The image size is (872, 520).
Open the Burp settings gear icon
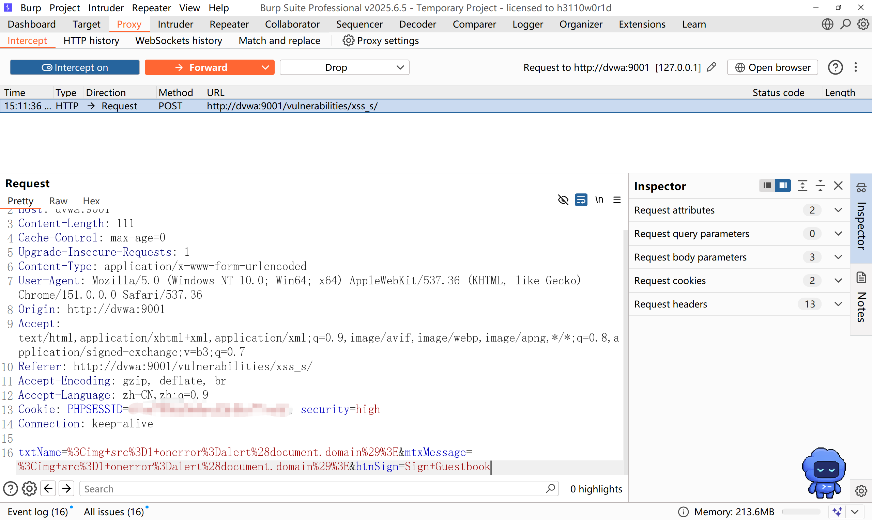(x=863, y=24)
